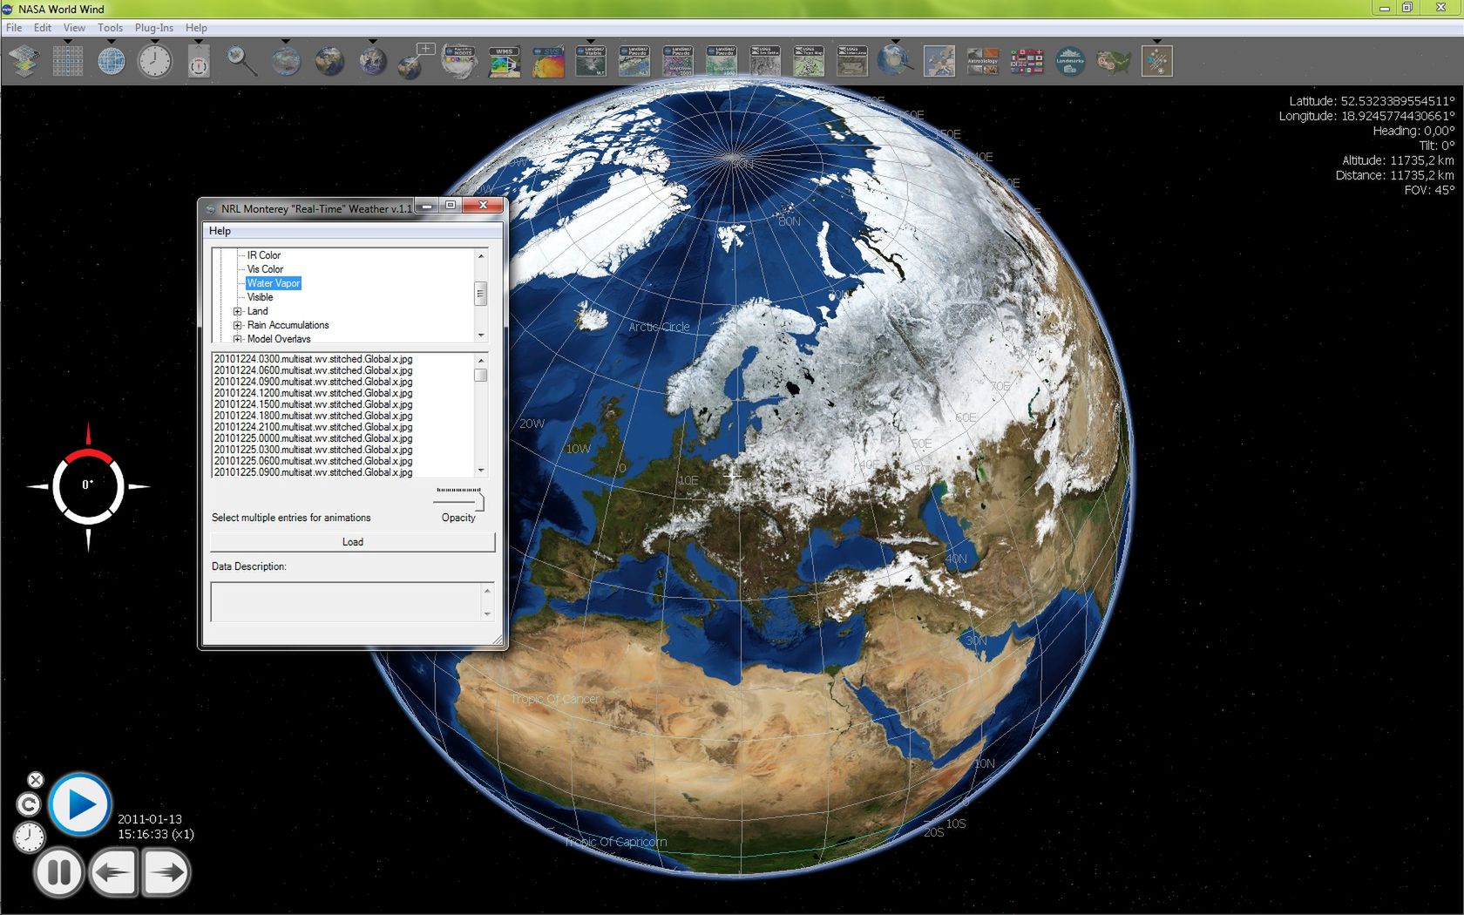Close the time controls with X circle

35,780
